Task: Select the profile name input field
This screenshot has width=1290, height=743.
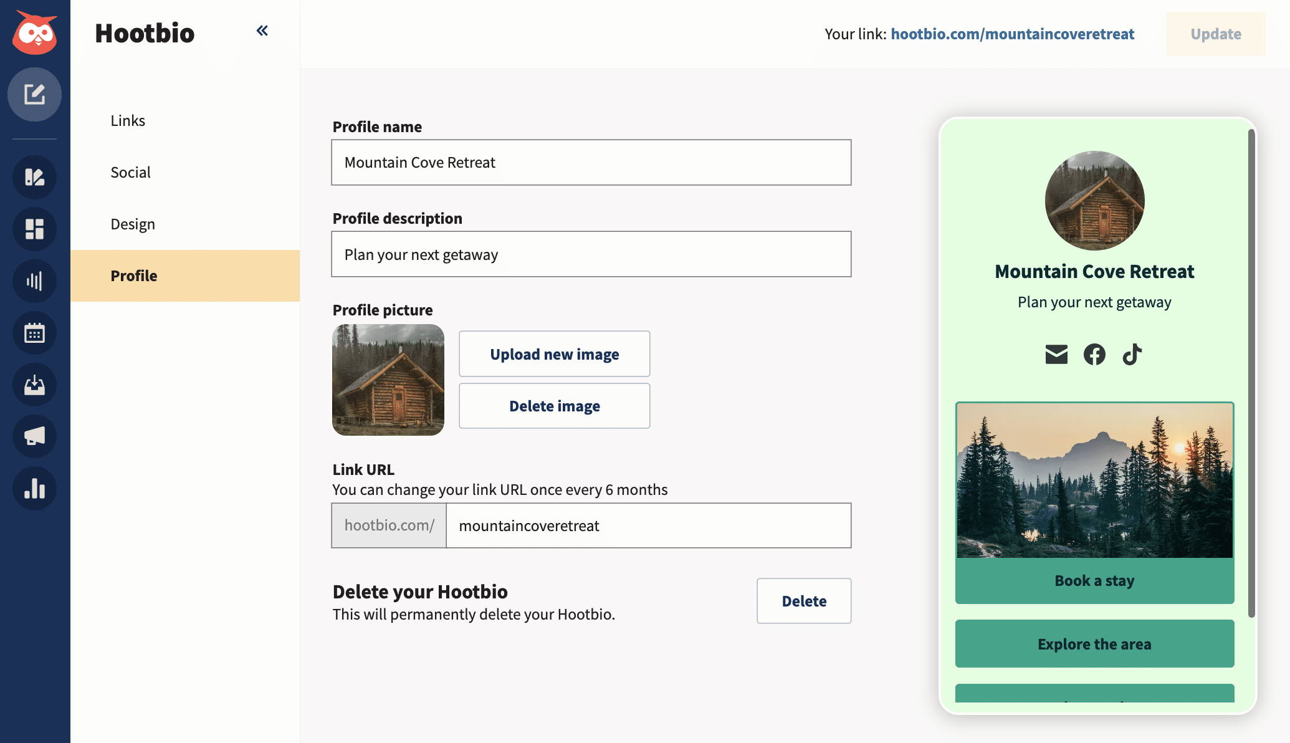Action: pyautogui.click(x=591, y=162)
